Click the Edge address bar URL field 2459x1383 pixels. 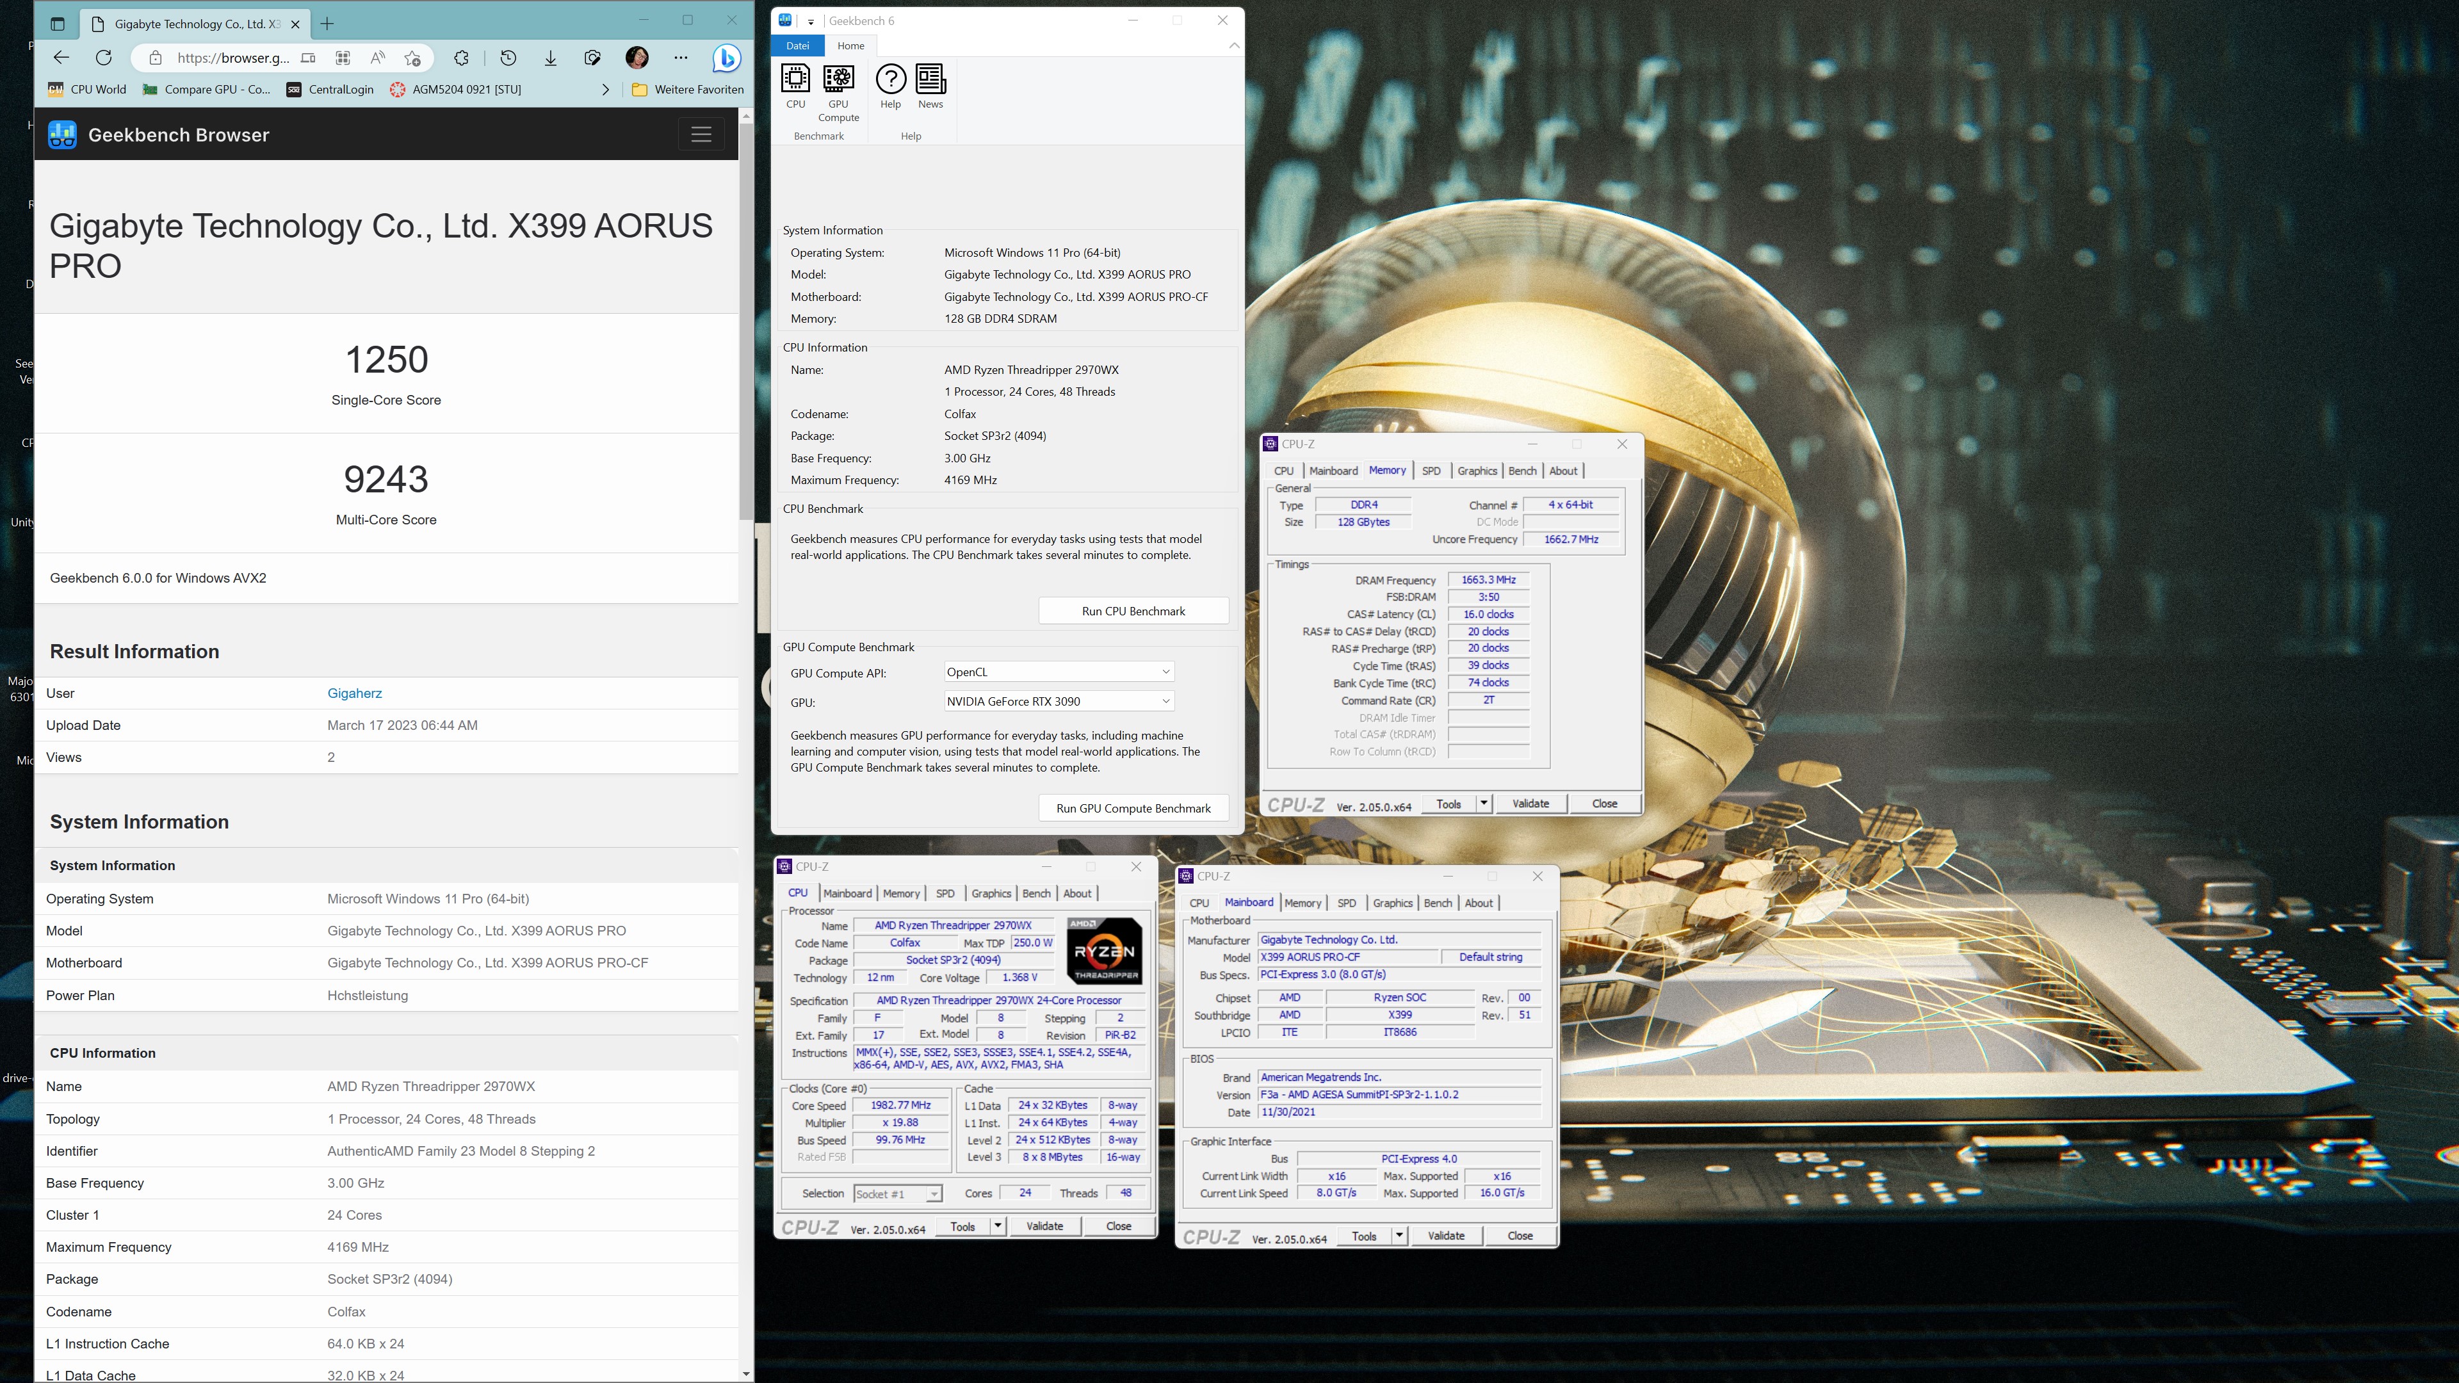point(233,58)
